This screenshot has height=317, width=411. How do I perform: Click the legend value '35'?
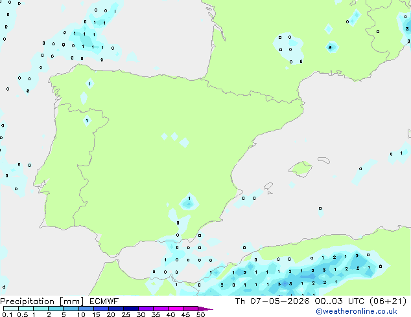[156, 314]
